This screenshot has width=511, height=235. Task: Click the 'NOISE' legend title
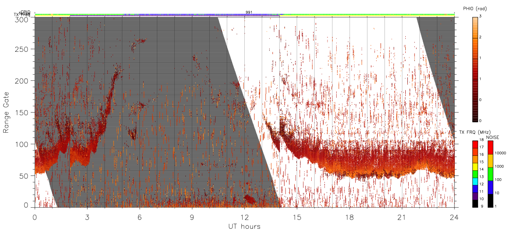pos(492,137)
